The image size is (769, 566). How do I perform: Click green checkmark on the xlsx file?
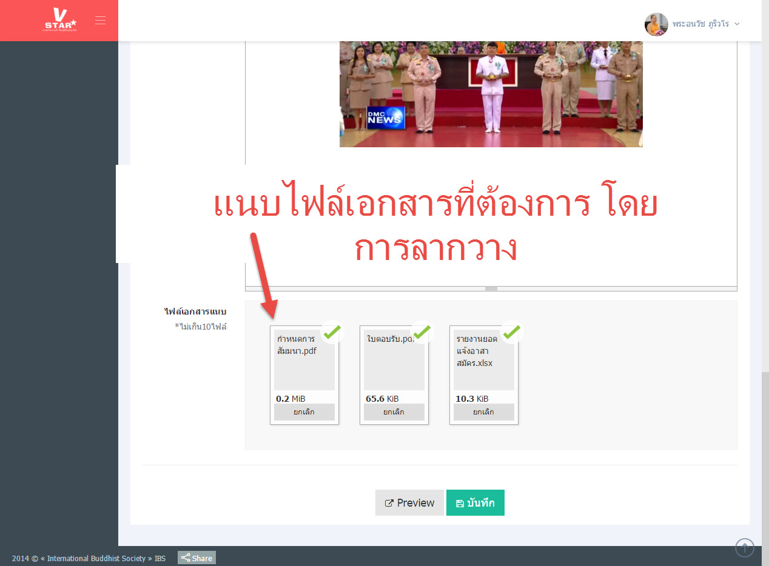[x=511, y=332]
